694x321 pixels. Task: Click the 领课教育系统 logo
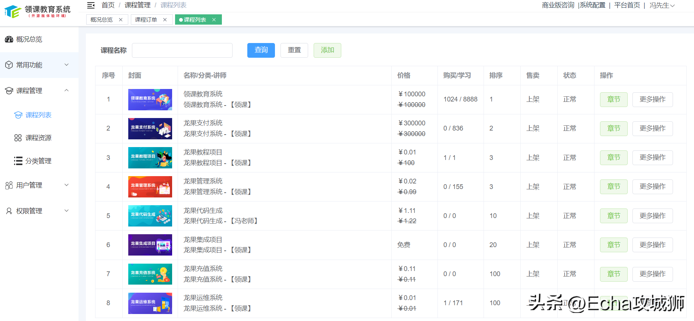click(x=37, y=11)
